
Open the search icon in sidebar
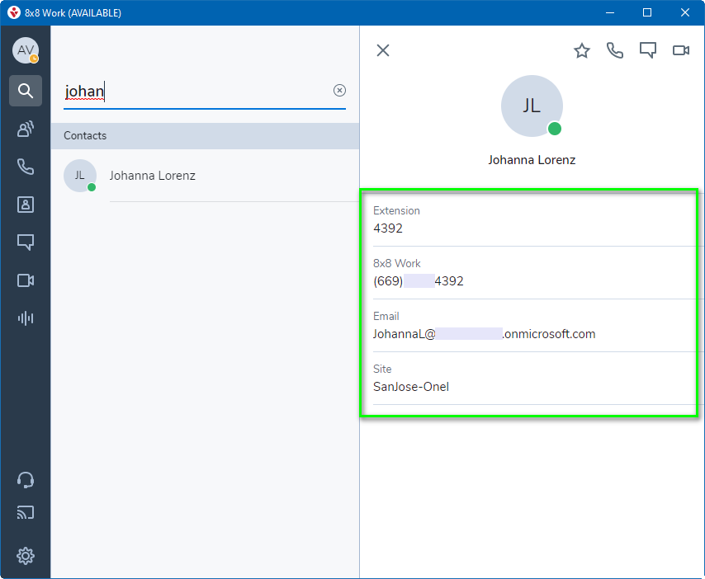click(26, 91)
